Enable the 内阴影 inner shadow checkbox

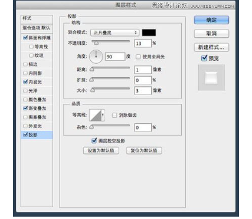click(x=25, y=73)
